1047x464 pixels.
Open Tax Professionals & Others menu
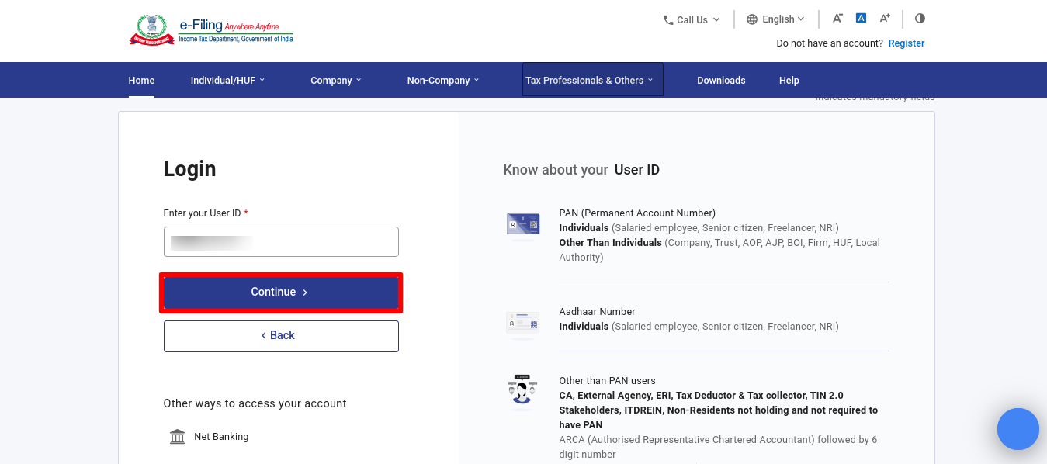(593, 80)
